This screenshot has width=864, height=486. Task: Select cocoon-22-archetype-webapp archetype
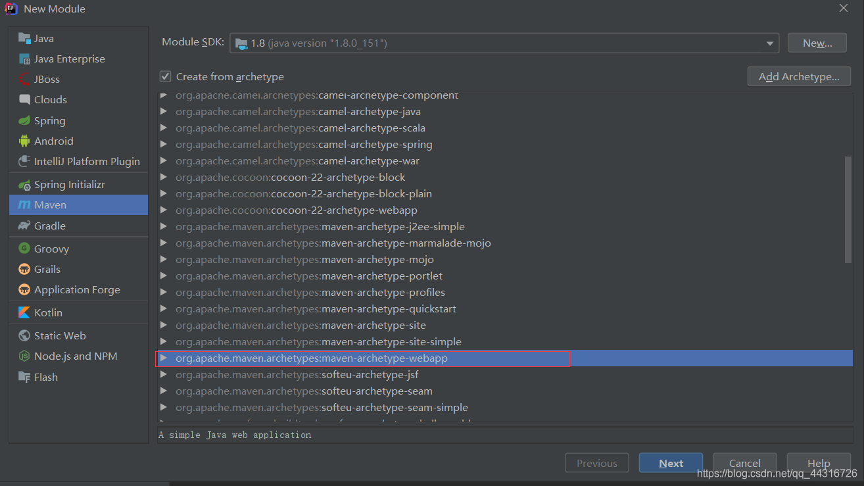(504, 210)
